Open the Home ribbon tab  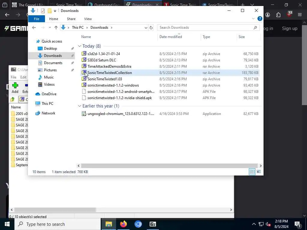54,19
